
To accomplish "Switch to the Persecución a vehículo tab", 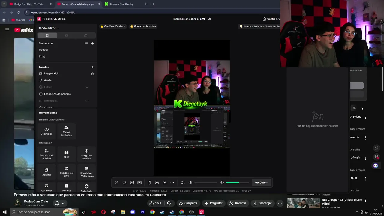I will tap(78, 4).
